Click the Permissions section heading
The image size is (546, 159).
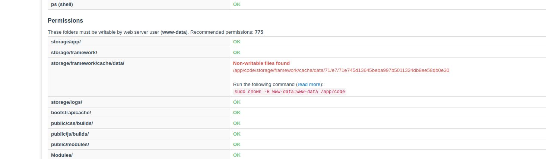pyautogui.click(x=65, y=21)
